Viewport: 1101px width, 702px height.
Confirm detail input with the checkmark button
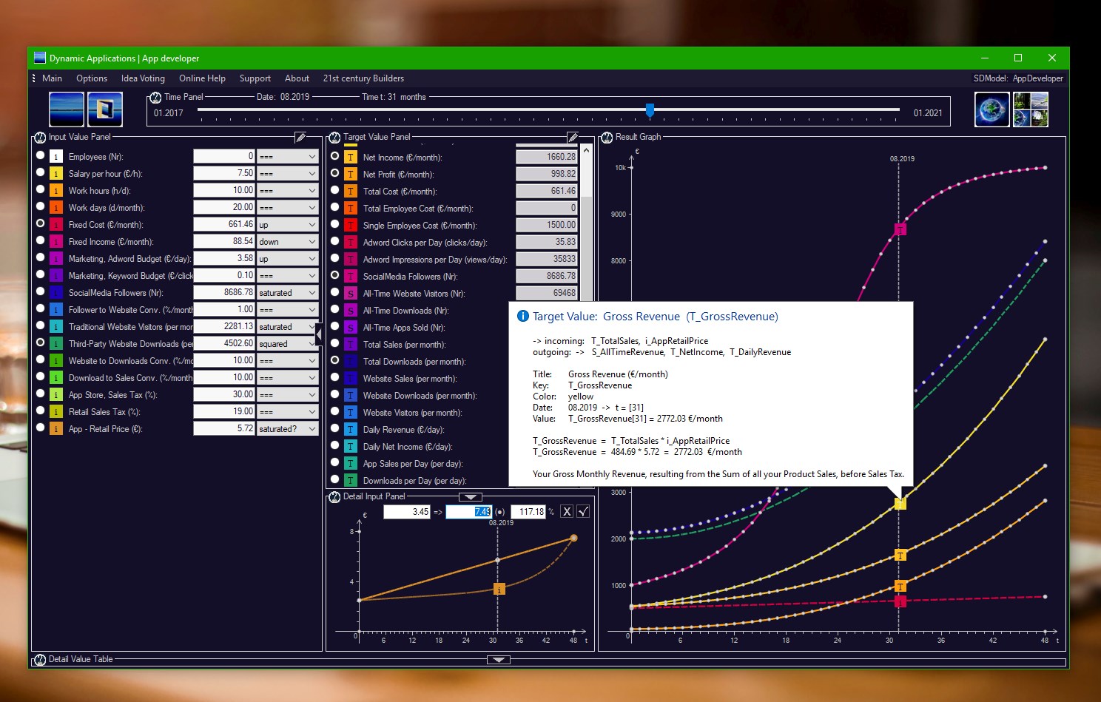coord(583,511)
